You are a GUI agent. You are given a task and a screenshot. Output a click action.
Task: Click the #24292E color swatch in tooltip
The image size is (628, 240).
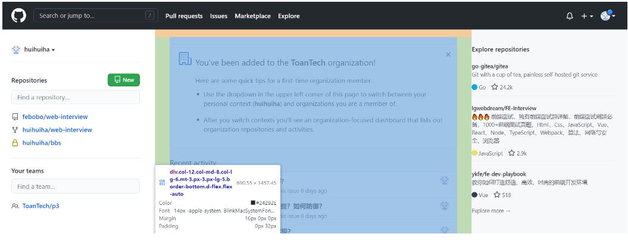coord(253,203)
